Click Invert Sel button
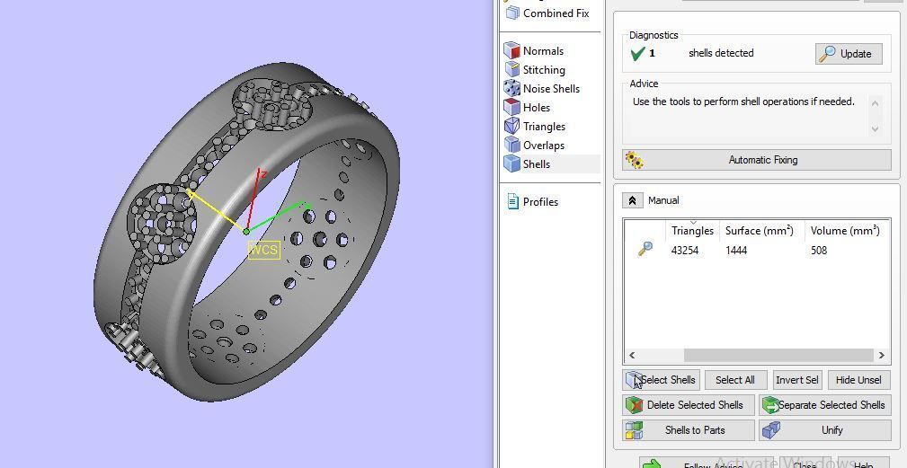 pos(797,380)
